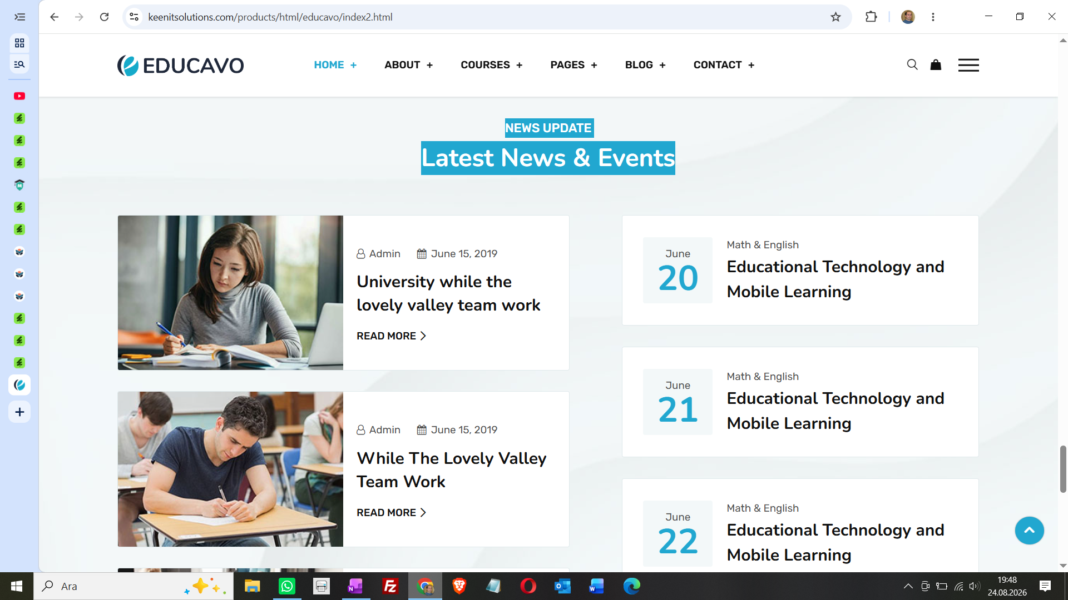Open the University while the lovely valley headline
1068x600 pixels.
point(448,293)
